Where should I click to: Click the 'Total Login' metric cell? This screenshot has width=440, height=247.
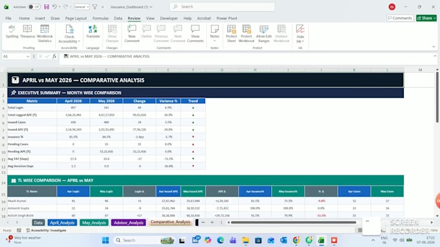click(32, 108)
